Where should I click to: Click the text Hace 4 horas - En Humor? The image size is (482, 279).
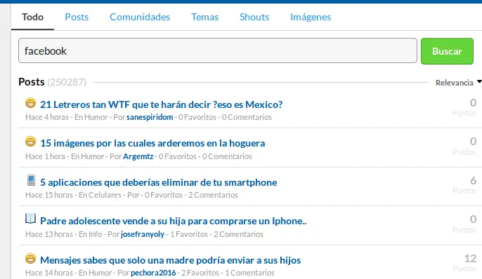(66, 117)
